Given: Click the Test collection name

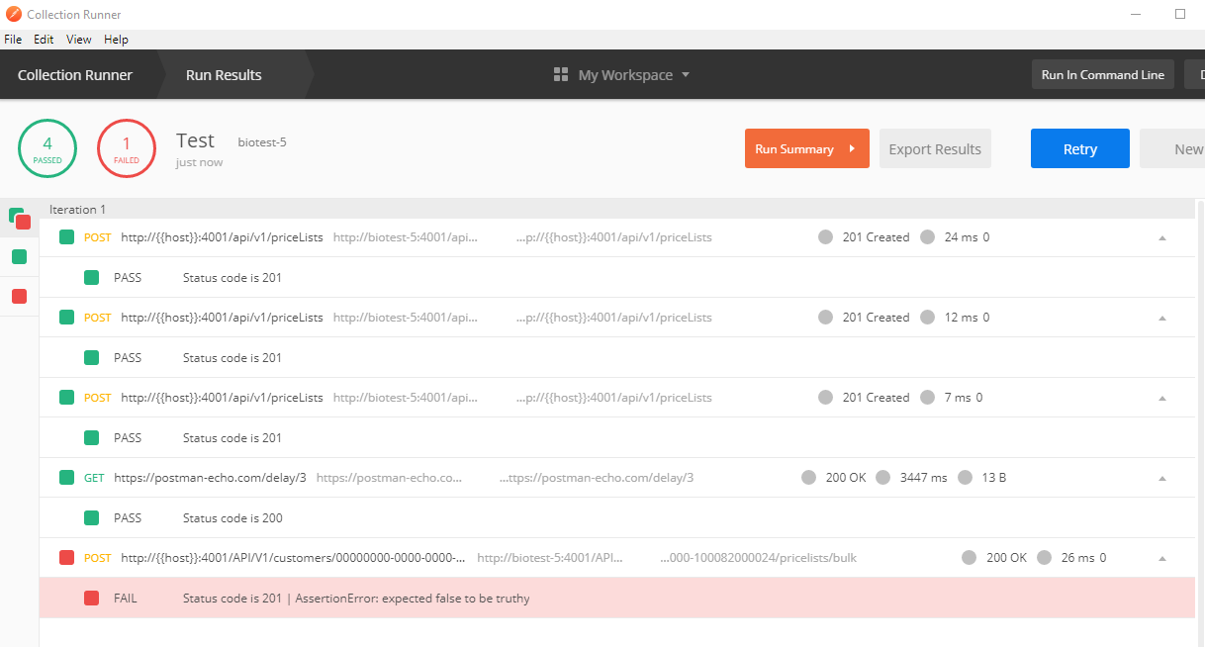Looking at the screenshot, I should (195, 140).
